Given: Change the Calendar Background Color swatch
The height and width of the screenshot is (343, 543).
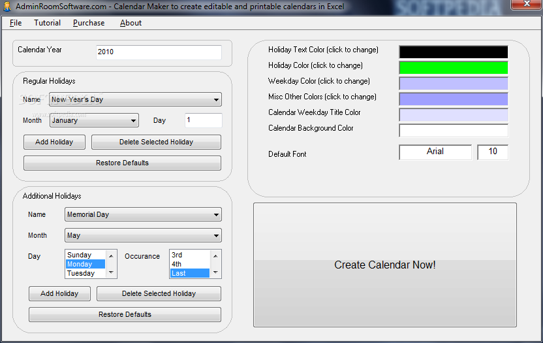Looking at the screenshot, I should tap(454, 131).
